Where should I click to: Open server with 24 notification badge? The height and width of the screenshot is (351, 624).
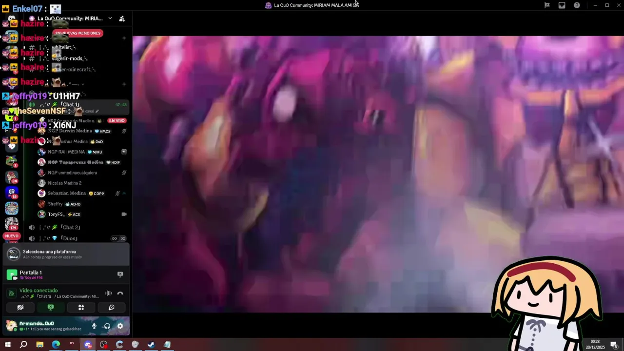12,176
